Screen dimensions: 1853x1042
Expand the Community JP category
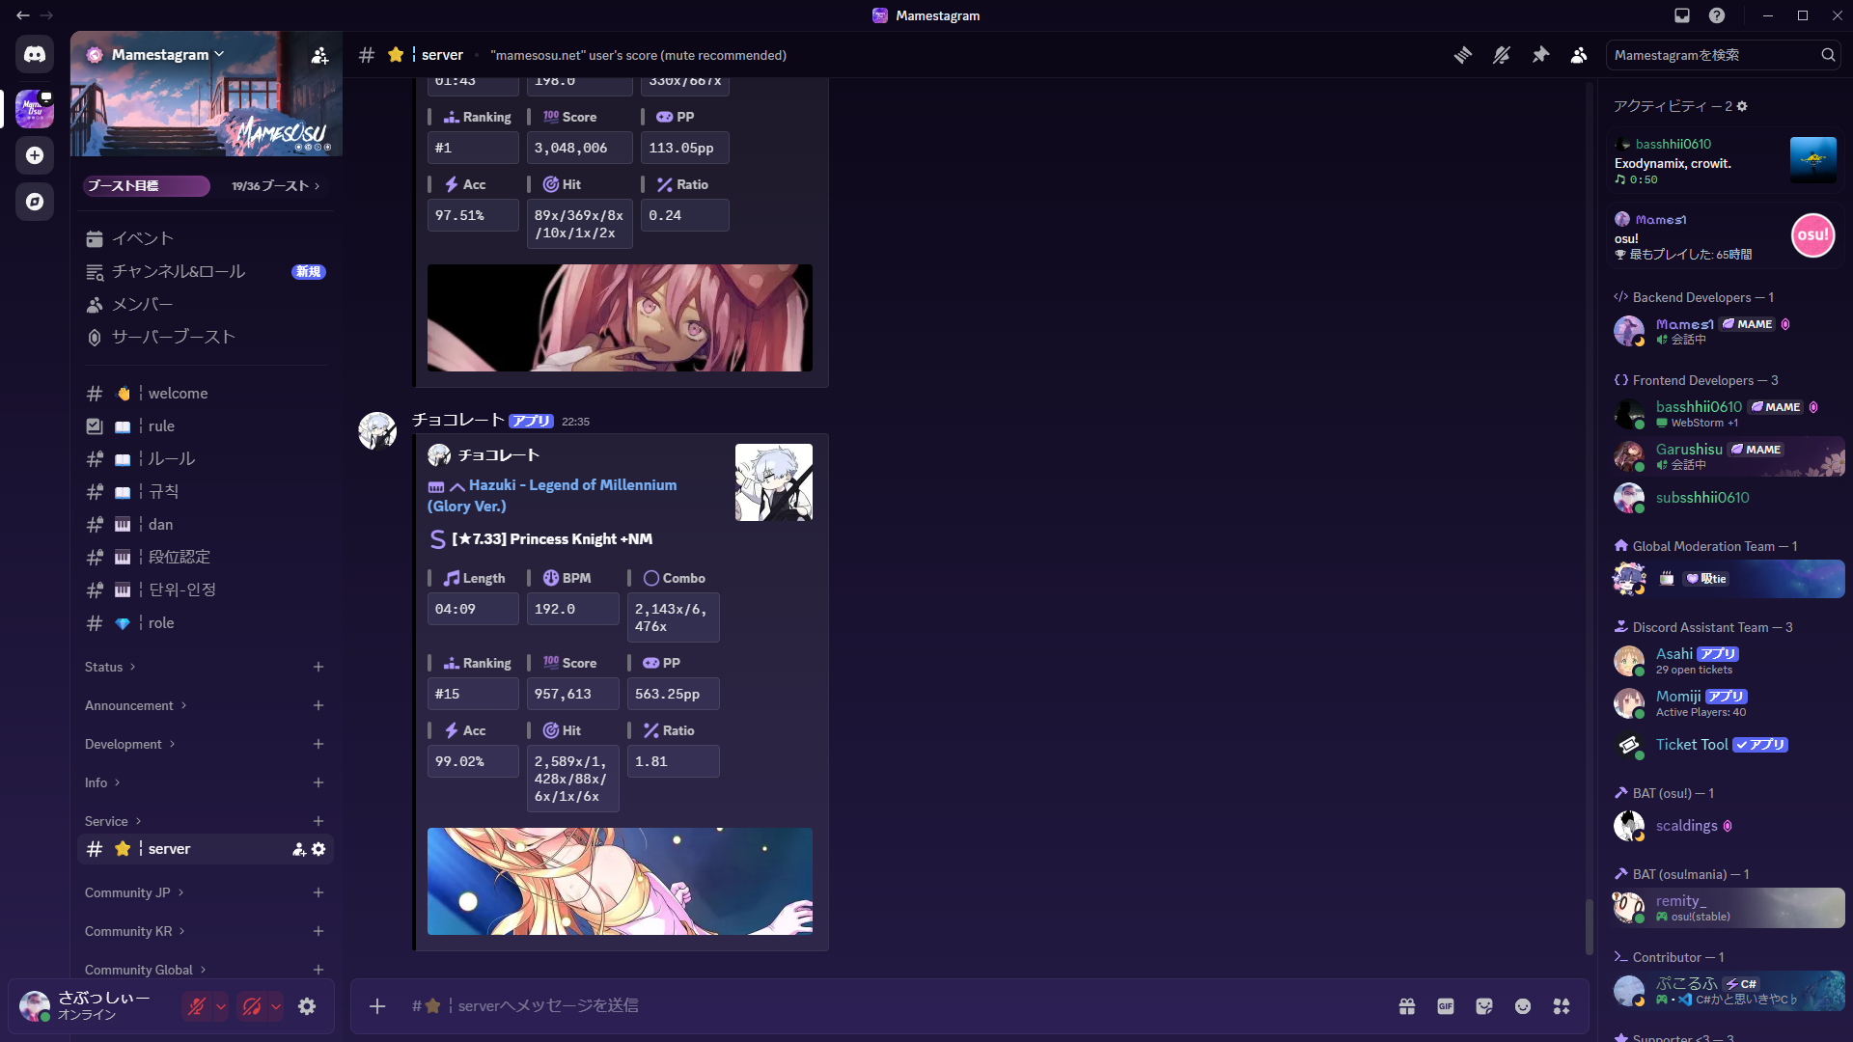point(134,892)
